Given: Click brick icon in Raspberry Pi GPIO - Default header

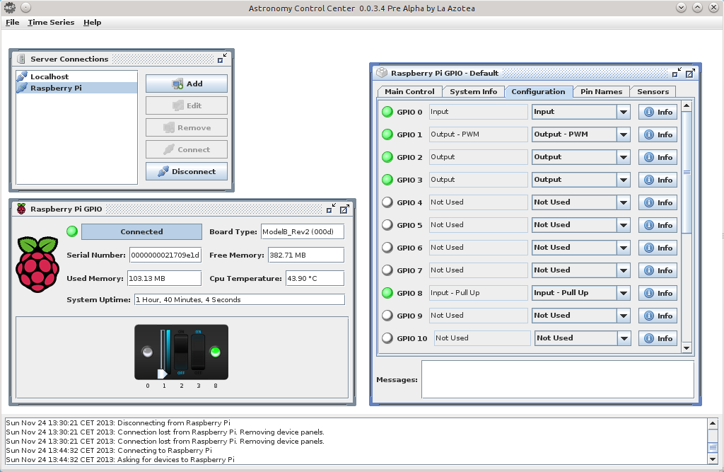Looking at the screenshot, I should pos(382,73).
